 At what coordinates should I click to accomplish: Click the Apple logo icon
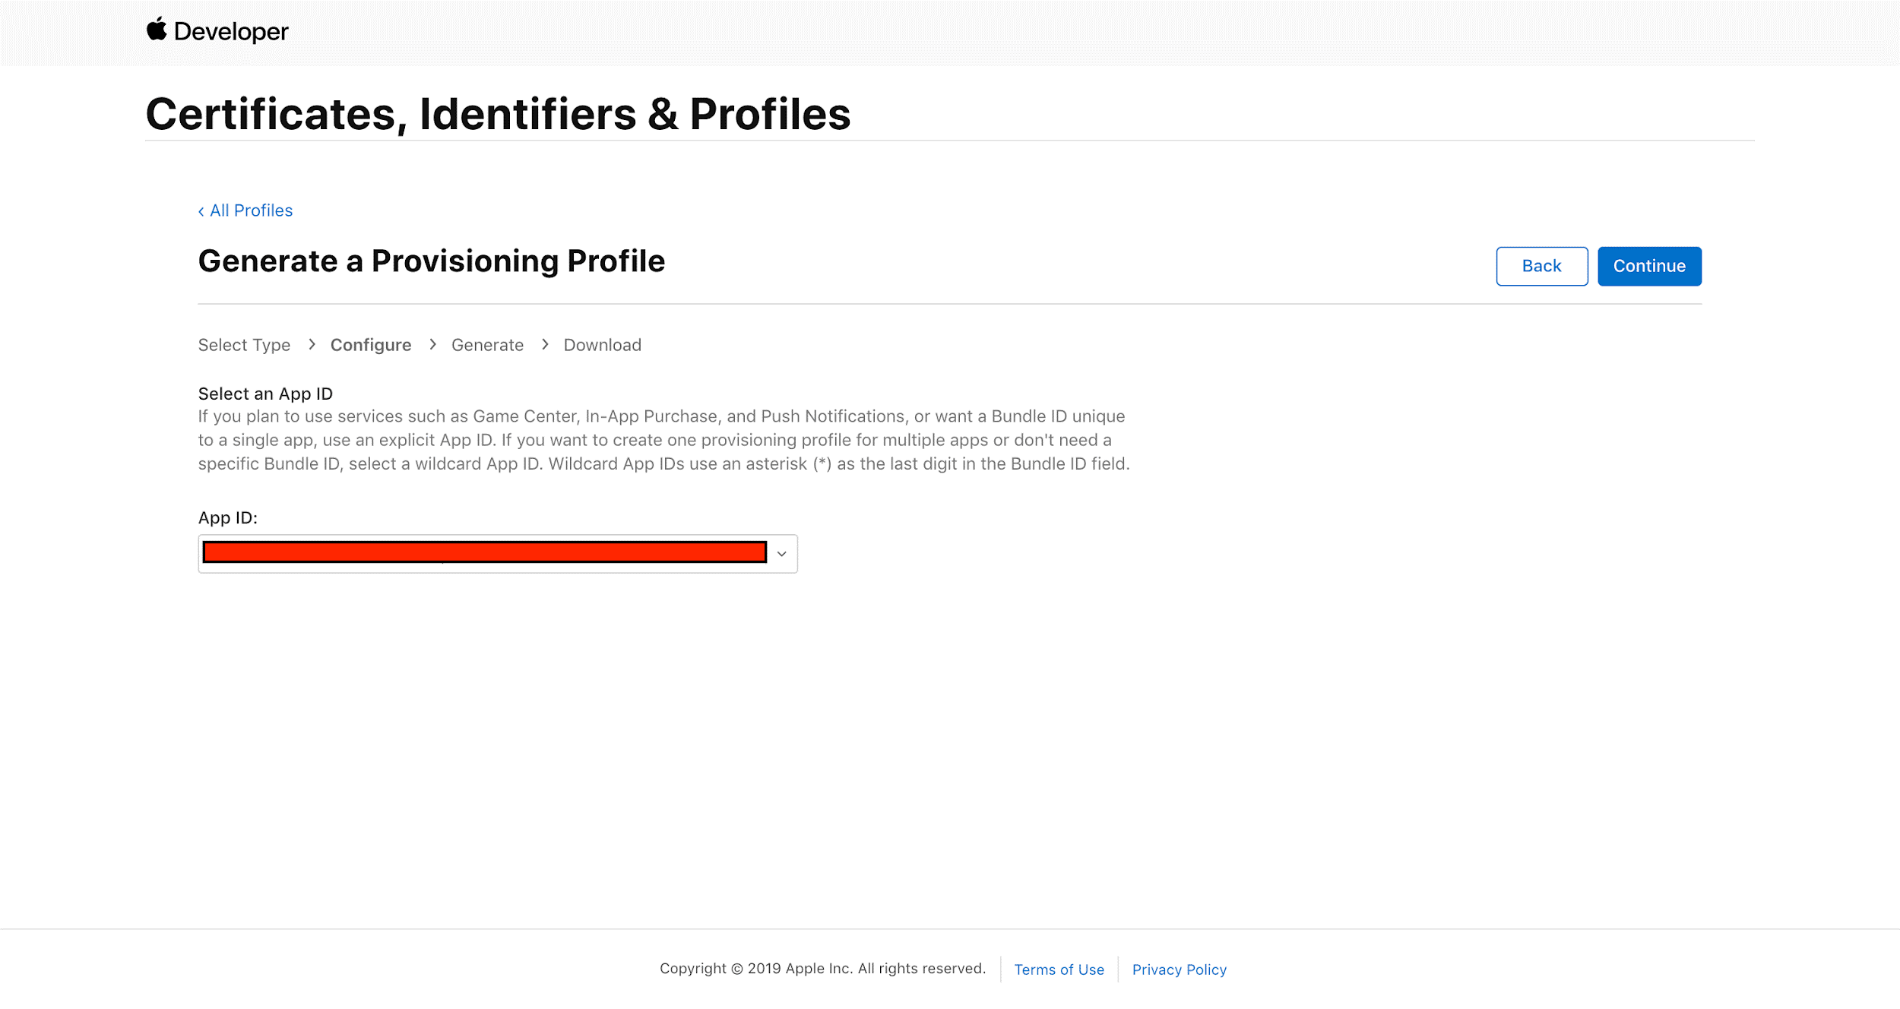pos(157,30)
